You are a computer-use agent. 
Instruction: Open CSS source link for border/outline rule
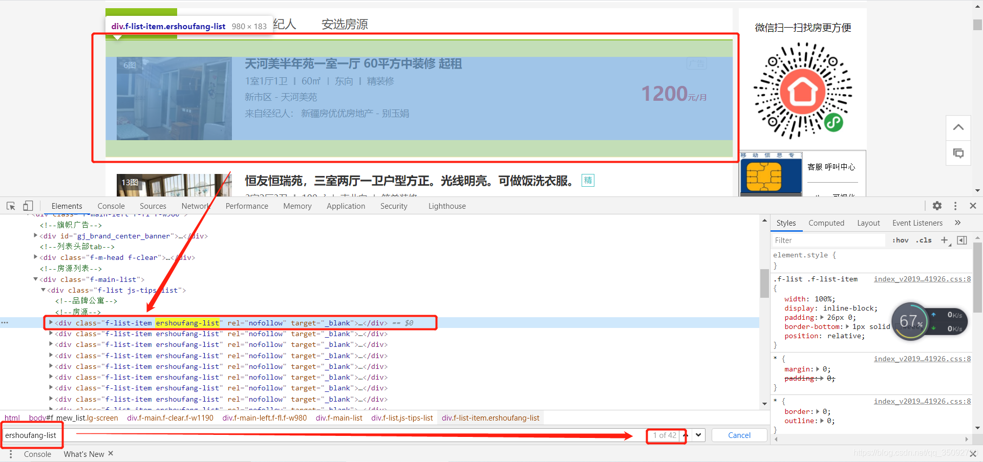click(x=922, y=401)
